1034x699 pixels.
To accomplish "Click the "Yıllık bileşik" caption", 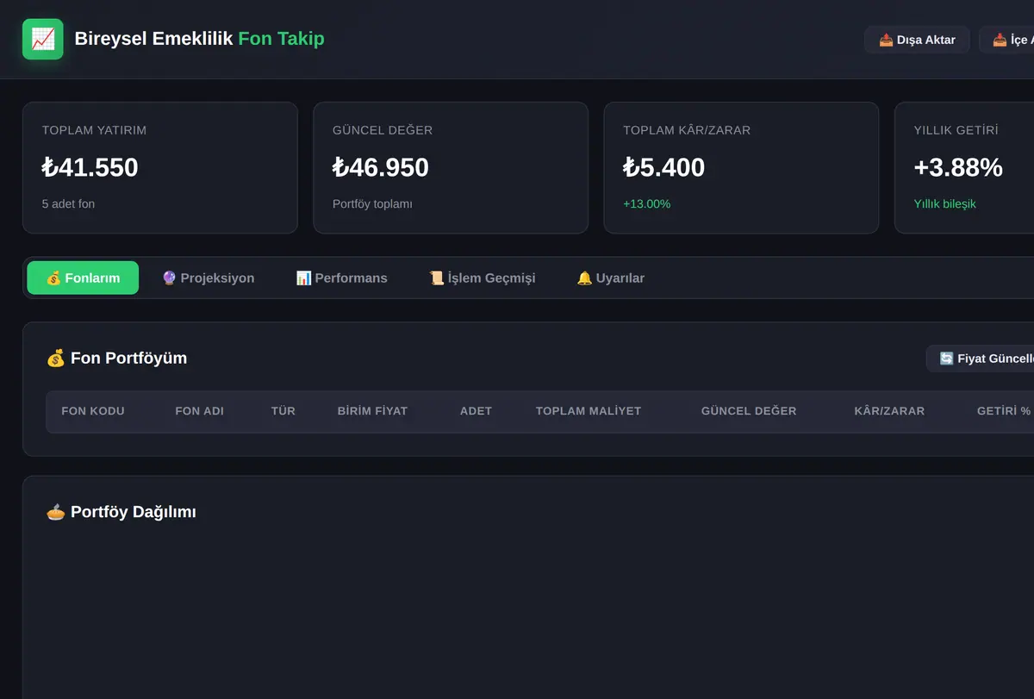I will click(x=944, y=204).
